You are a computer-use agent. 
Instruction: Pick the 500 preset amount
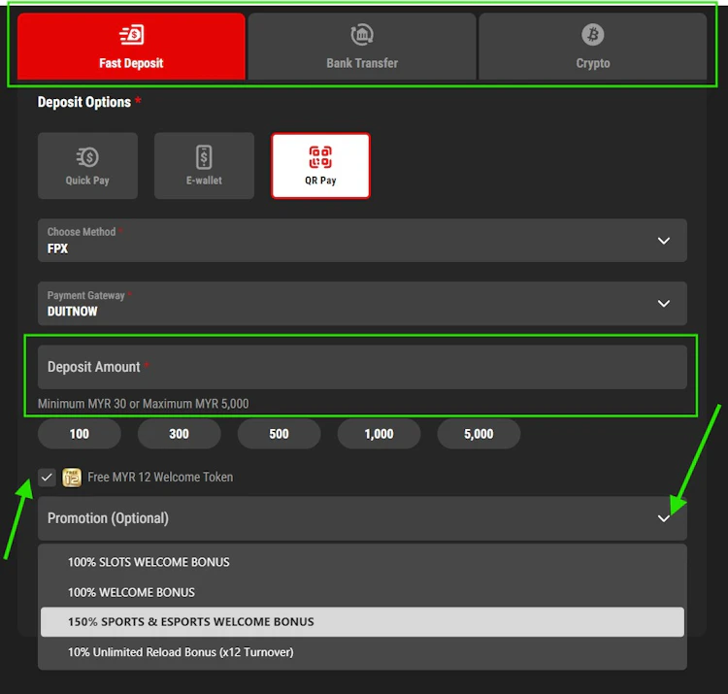coord(279,434)
